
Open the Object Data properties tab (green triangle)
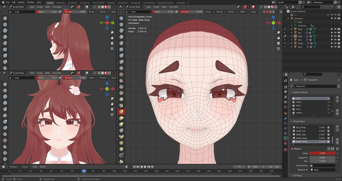tap(285, 138)
